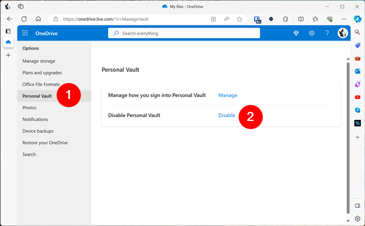Open the OneDrive app launcher grid
The image size is (365, 226).
25,33
